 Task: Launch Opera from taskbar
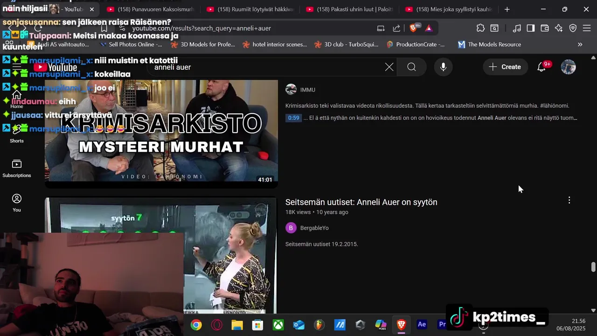point(216,324)
